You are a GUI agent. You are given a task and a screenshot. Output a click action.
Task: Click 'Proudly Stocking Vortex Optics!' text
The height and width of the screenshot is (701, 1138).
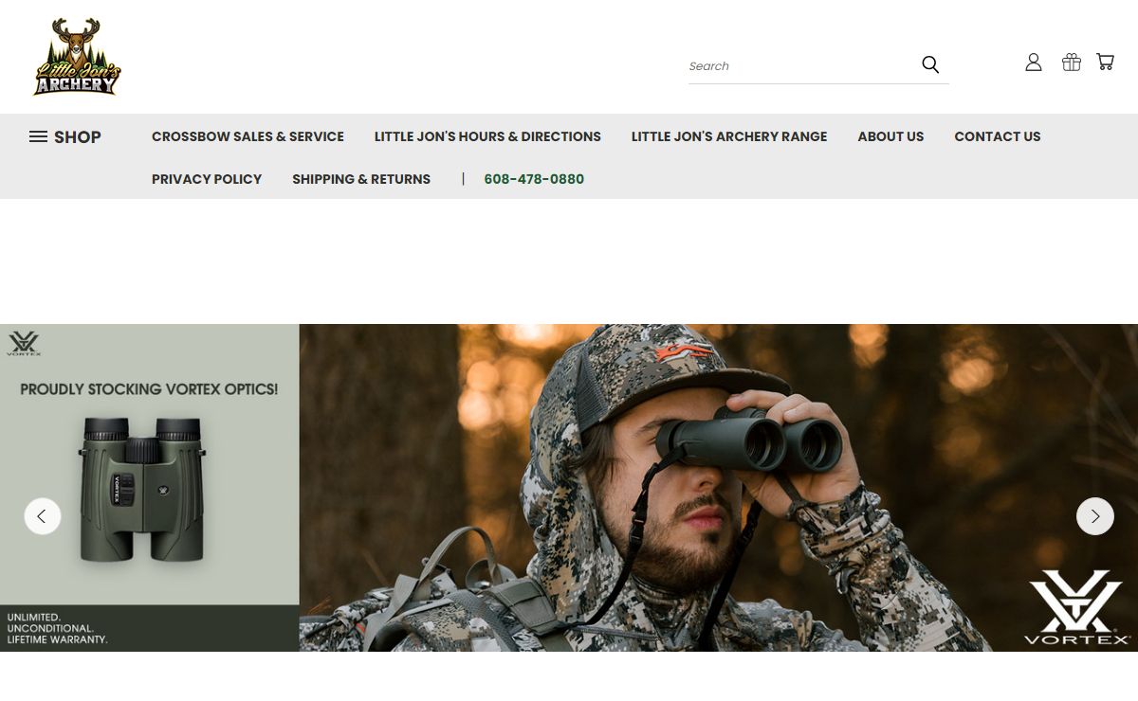tap(149, 389)
